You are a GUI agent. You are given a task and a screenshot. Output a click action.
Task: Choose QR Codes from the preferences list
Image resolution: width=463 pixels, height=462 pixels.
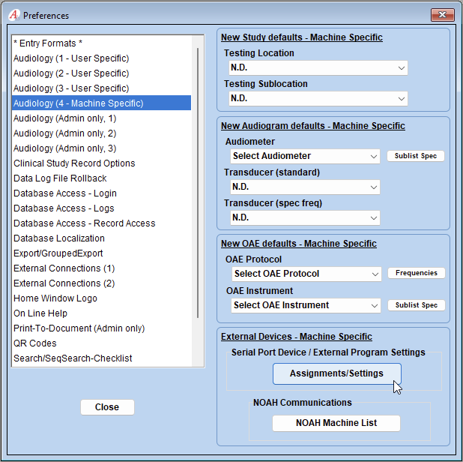[x=36, y=343]
